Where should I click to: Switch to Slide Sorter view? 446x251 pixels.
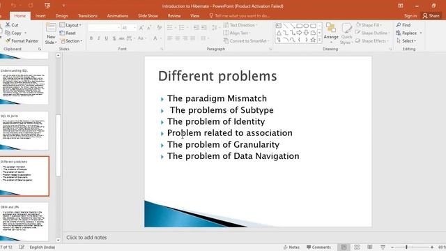click(357, 248)
